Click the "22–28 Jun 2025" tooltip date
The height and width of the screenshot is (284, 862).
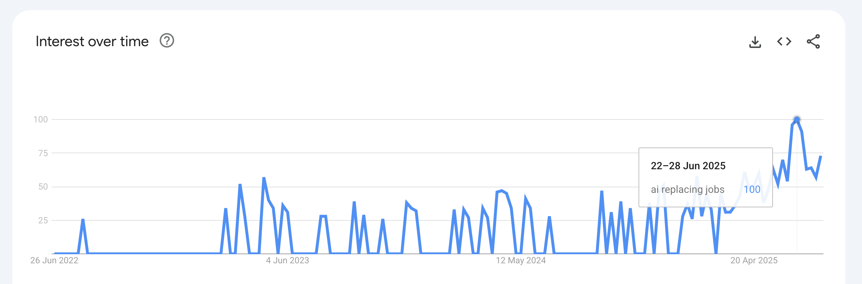688,166
